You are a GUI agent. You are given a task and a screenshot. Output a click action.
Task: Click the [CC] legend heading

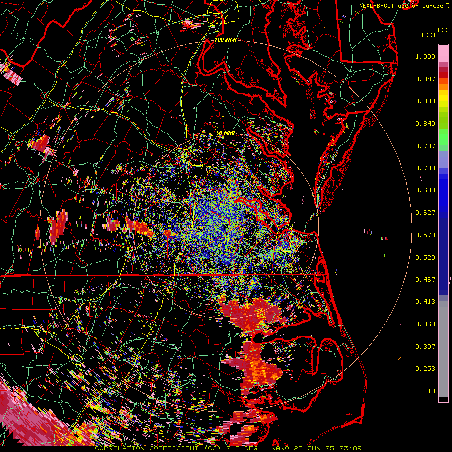429,35
